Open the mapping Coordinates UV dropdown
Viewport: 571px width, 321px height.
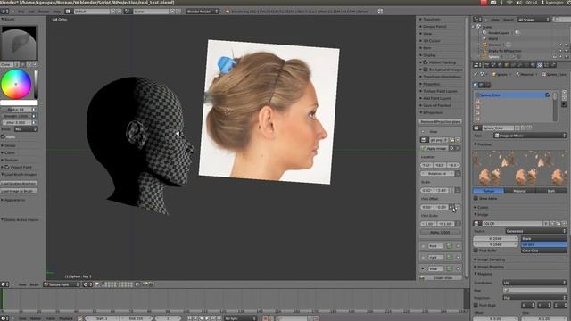[534, 283]
